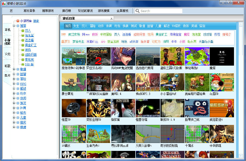Click the 左 toolbar button
The width and height of the screenshot is (246, 161).
pyautogui.click(x=11, y=11)
